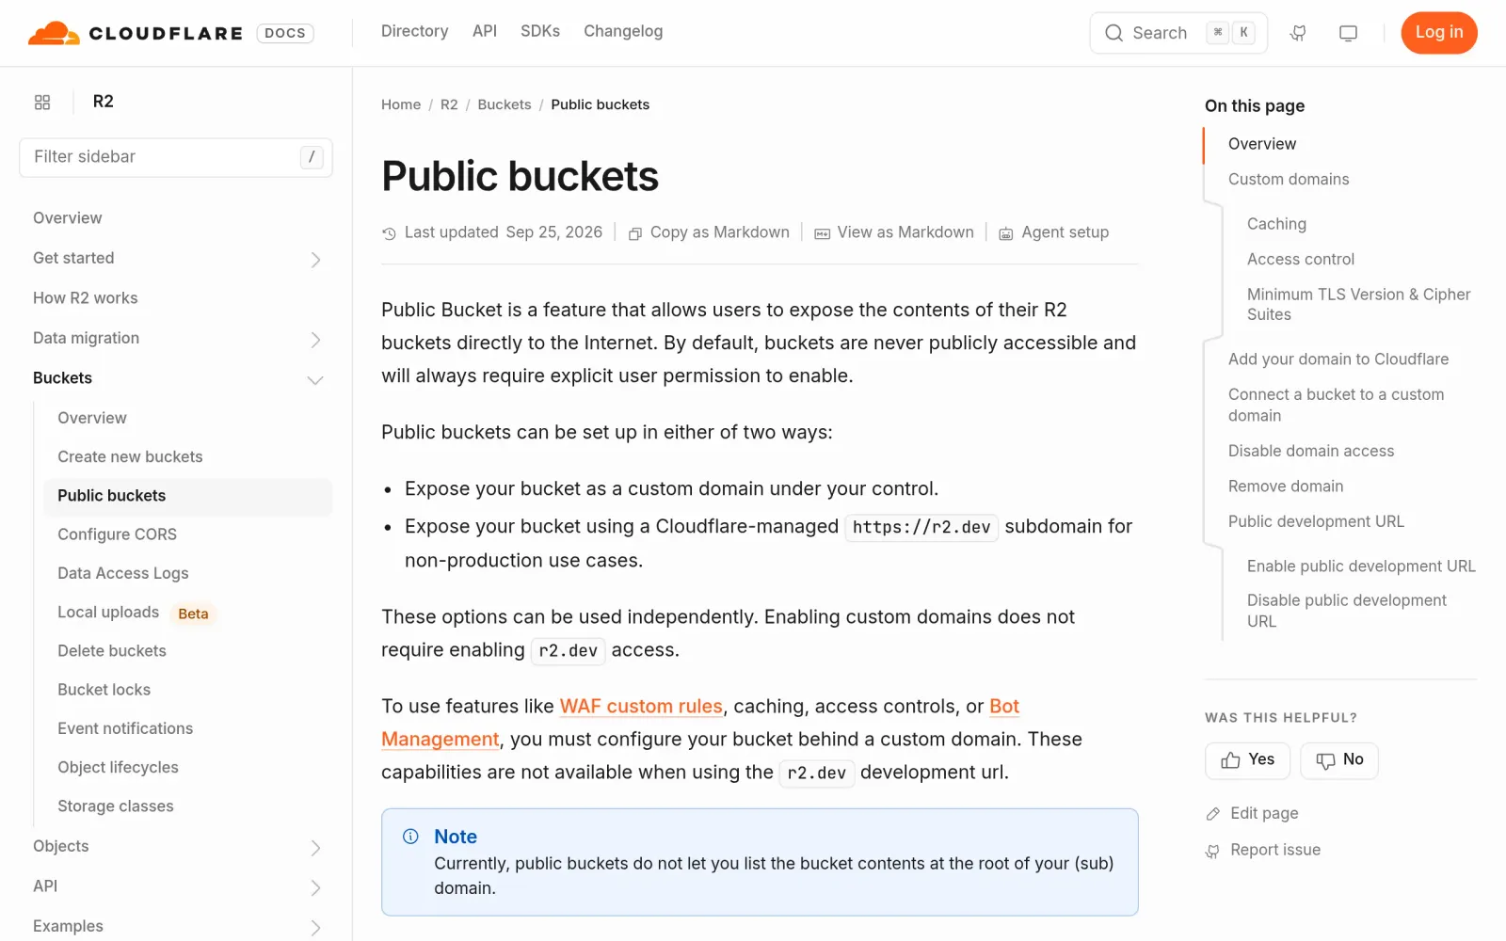Open Event notifications in sidebar
1506x941 pixels.
point(125,728)
